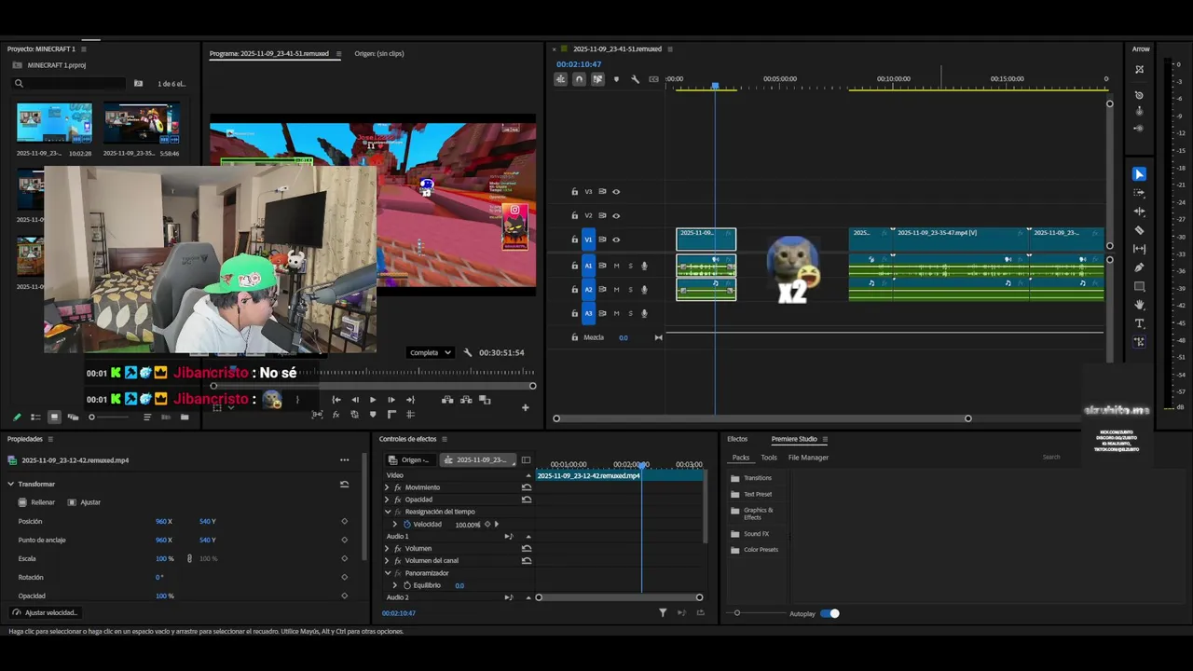Open the Premiere Studio tab
Viewport: 1193px width, 671px height.
pyautogui.click(x=794, y=439)
